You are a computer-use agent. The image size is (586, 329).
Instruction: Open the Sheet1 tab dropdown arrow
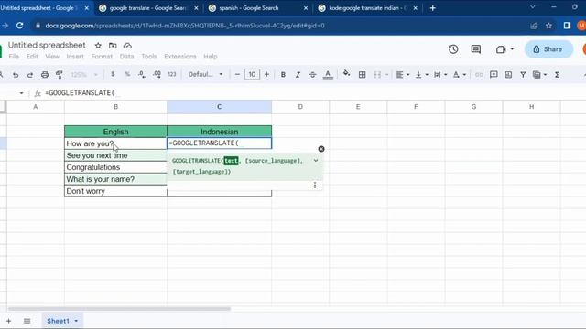click(76, 321)
